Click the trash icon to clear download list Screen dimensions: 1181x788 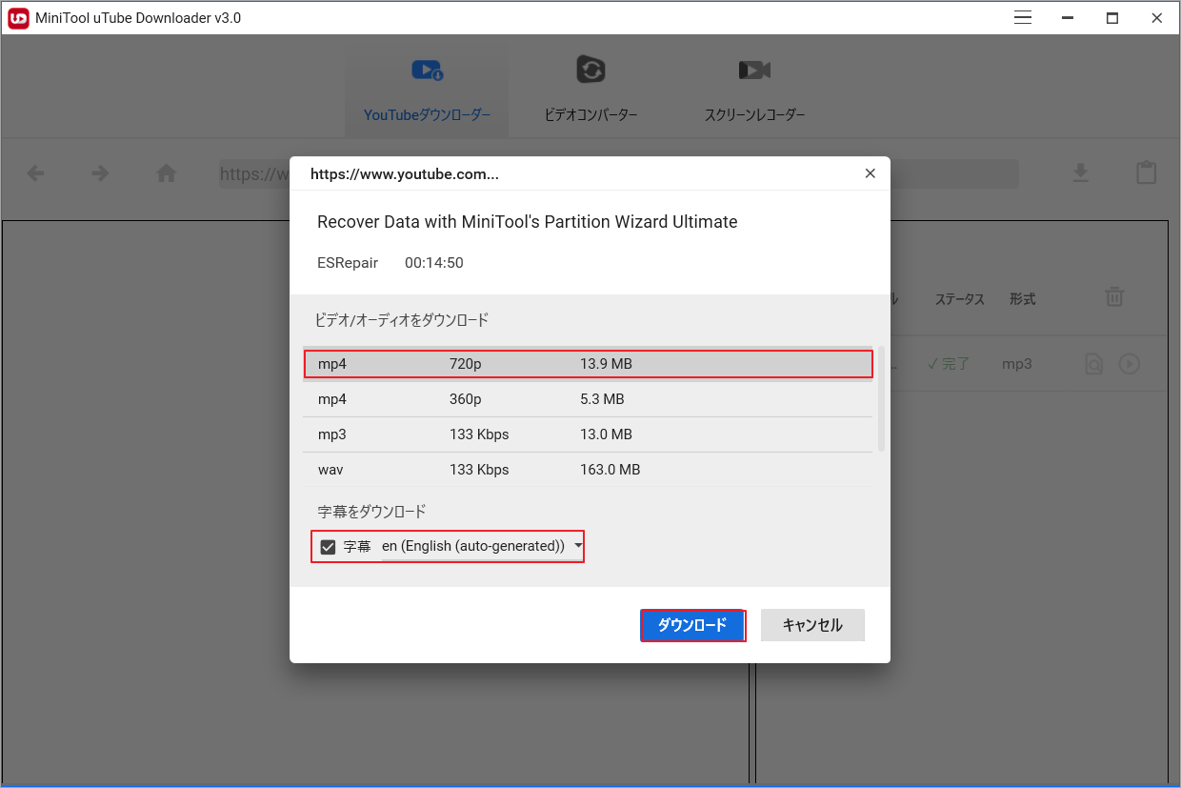click(1114, 297)
